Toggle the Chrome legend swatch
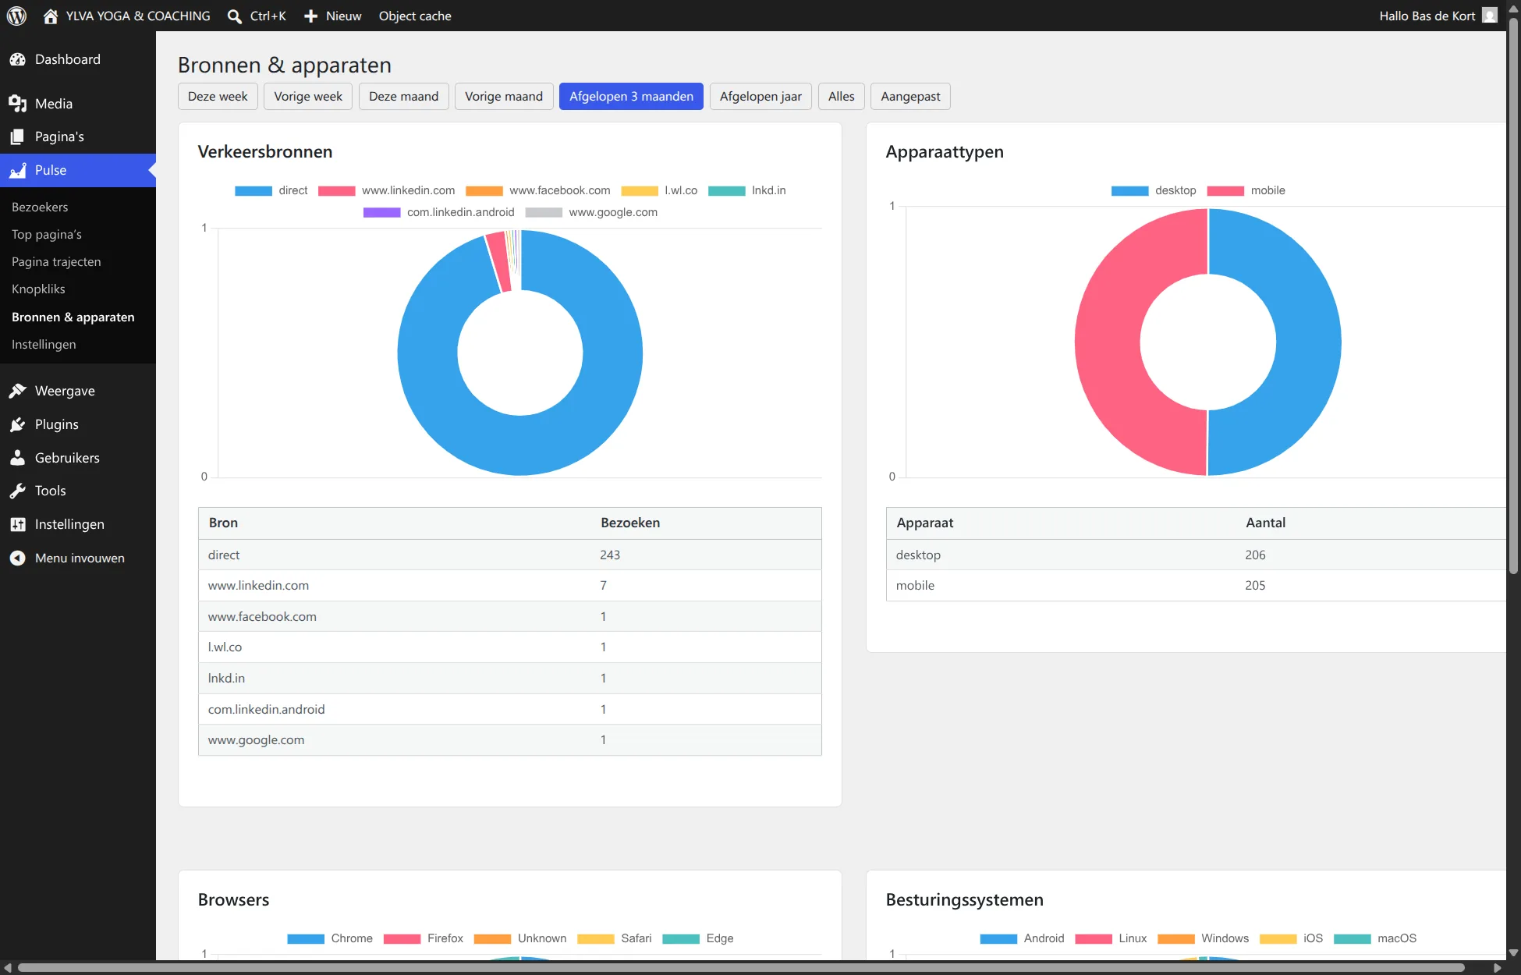The height and width of the screenshot is (975, 1521). (306, 938)
